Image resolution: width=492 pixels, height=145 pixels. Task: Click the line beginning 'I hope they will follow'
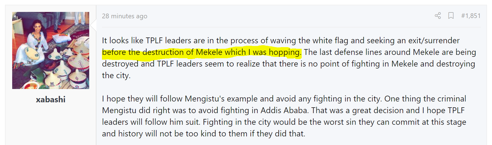284,99
